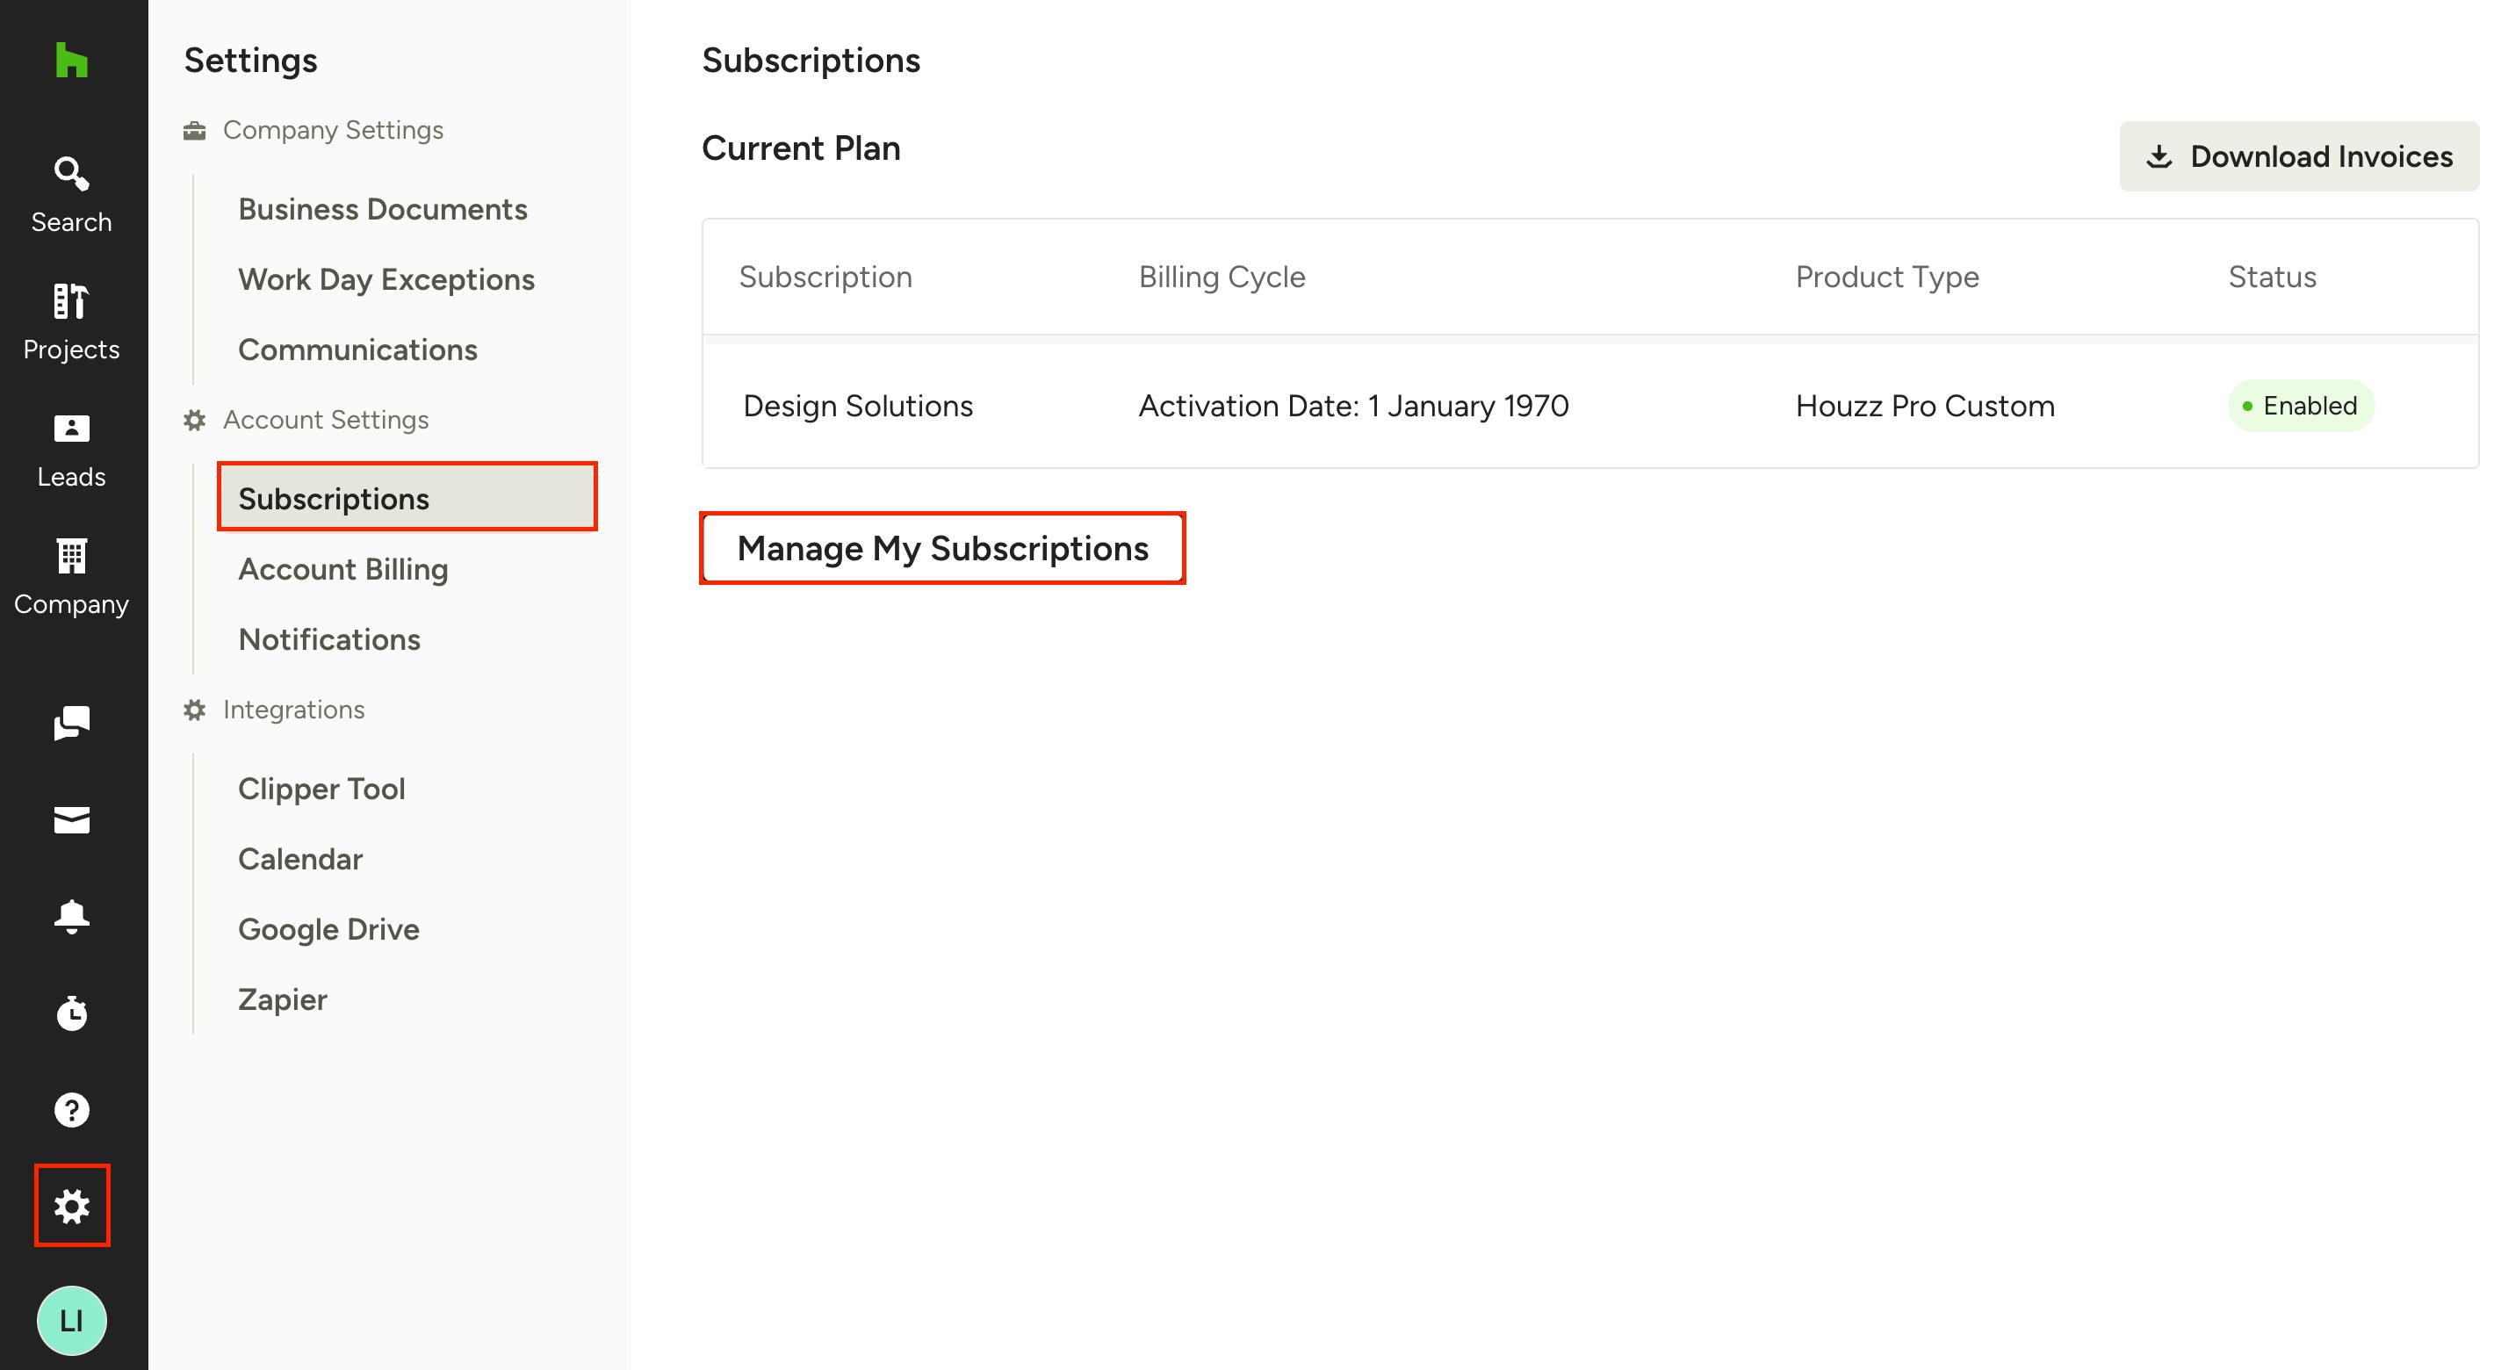
Task: Click the Design Solutions subscription cell
Action: pyautogui.click(x=857, y=406)
